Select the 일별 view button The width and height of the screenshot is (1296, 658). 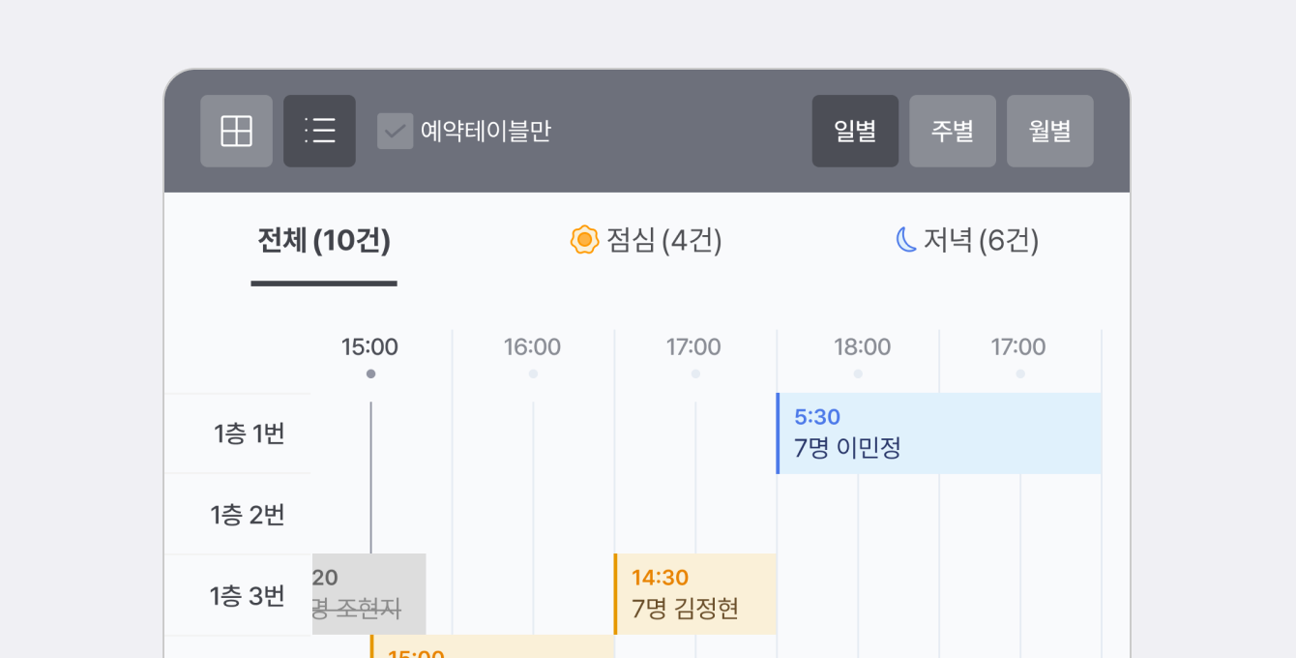pyautogui.click(x=855, y=131)
